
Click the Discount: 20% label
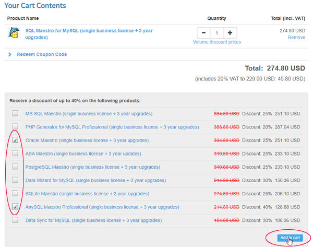(x=257, y=127)
